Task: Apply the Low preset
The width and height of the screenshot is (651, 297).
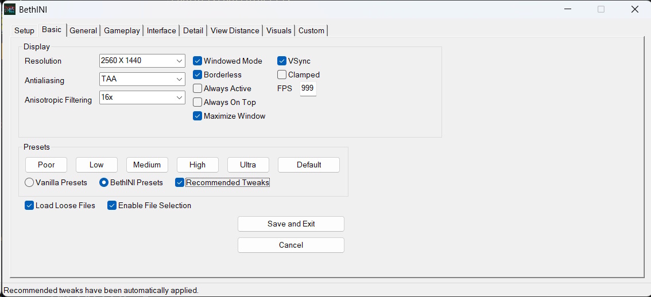Action: 96,165
